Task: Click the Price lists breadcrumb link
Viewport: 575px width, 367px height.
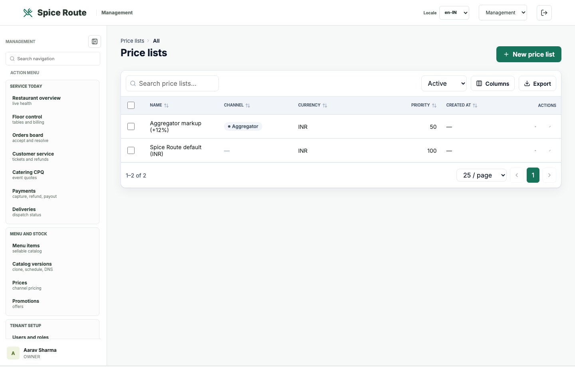Action: [132, 41]
